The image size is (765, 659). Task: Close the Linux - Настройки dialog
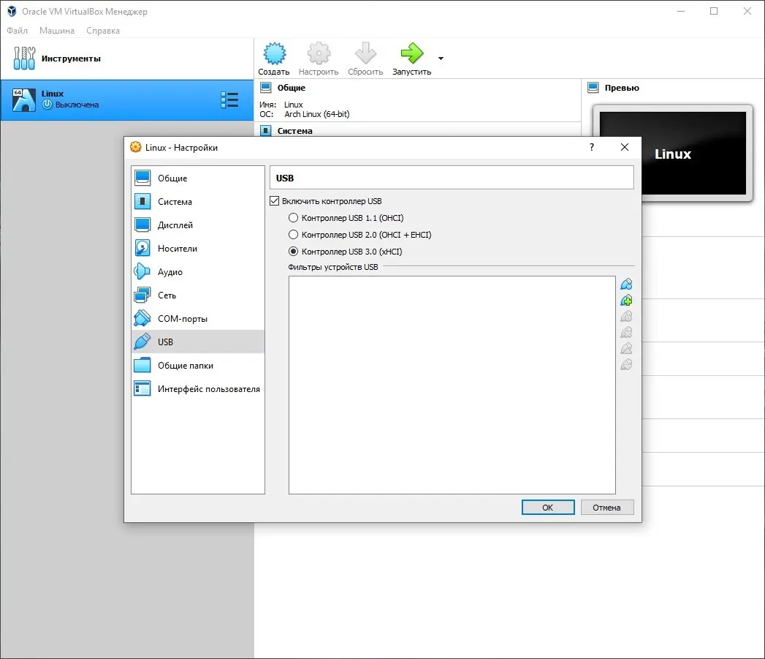(625, 147)
